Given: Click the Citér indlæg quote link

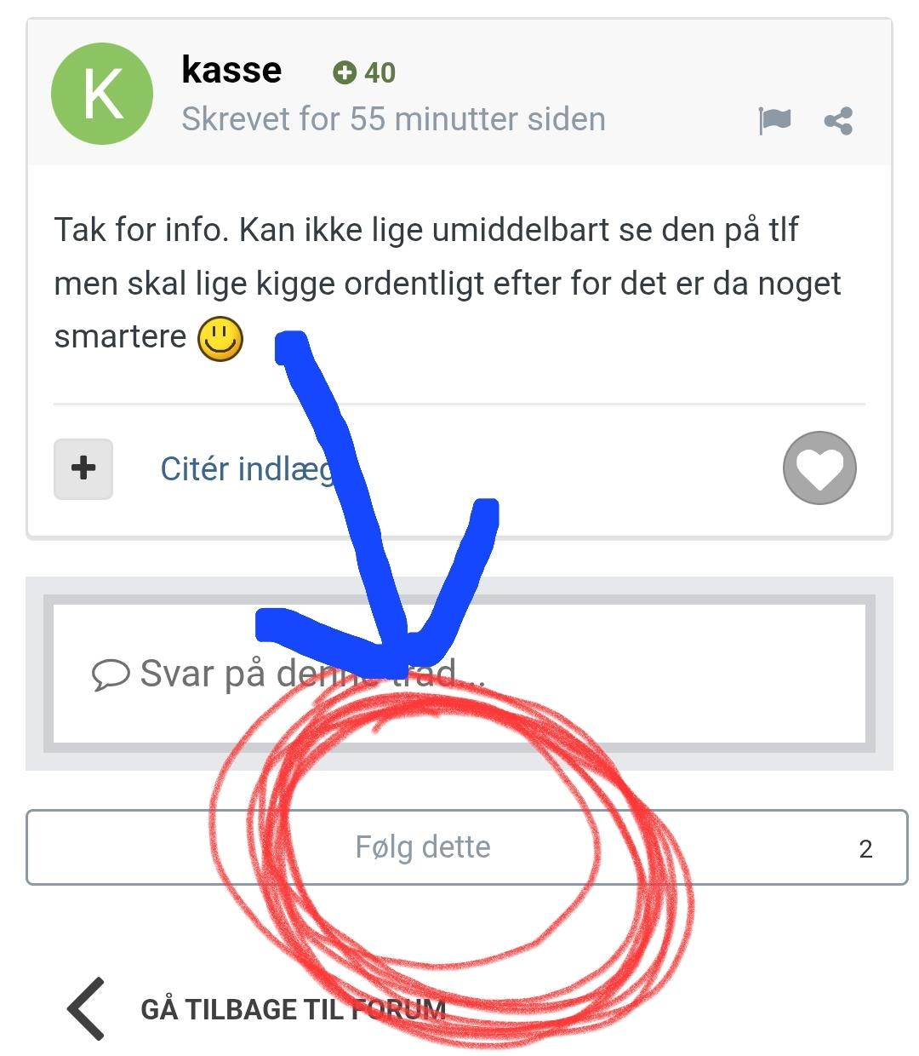Looking at the screenshot, I should tap(248, 469).
